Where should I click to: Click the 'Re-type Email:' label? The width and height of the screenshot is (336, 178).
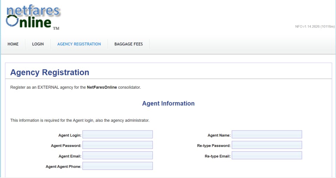218,156
